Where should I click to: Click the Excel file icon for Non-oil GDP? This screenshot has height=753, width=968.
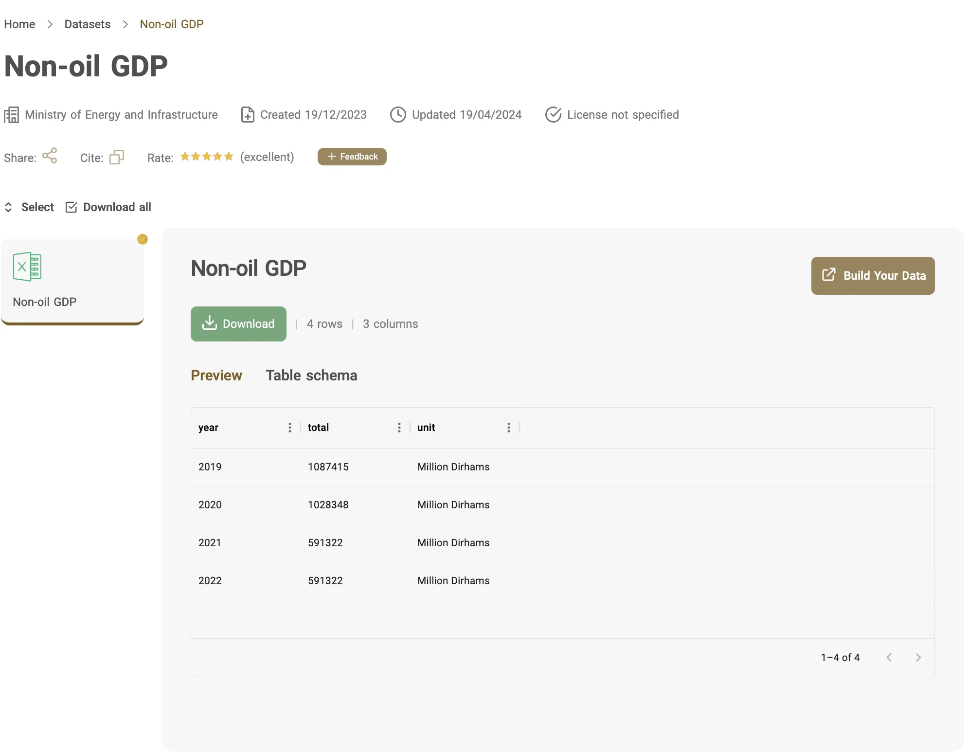[x=27, y=267]
